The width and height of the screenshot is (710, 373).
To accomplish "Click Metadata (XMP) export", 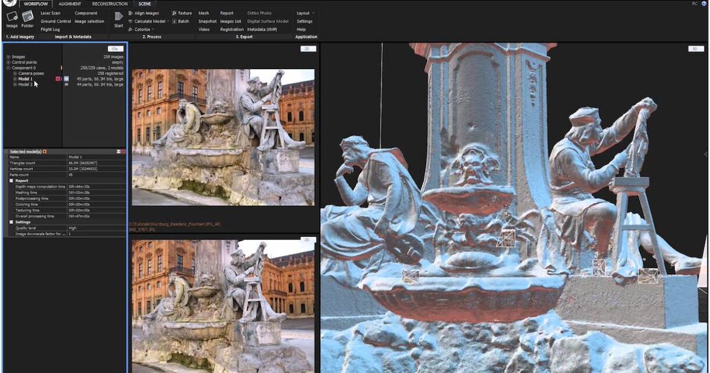I will coord(262,30).
